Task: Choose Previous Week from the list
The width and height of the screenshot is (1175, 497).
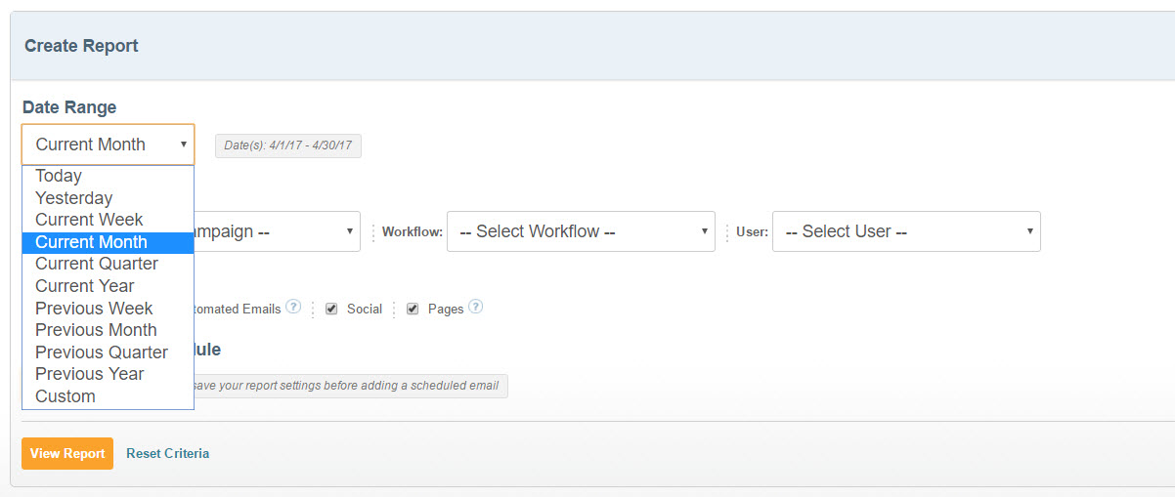Action: click(108, 309)
